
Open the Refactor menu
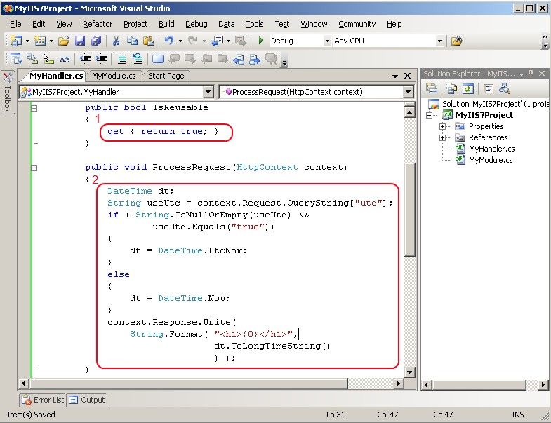pos(98,24)
